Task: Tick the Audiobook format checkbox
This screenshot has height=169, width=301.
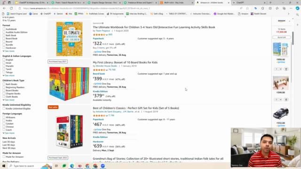Action: coord(4,29)
